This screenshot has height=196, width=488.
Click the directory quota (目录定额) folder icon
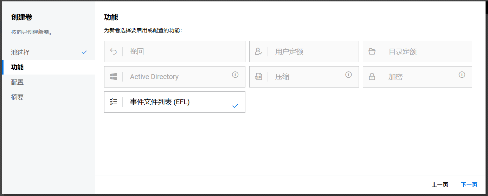coord(372,52)
